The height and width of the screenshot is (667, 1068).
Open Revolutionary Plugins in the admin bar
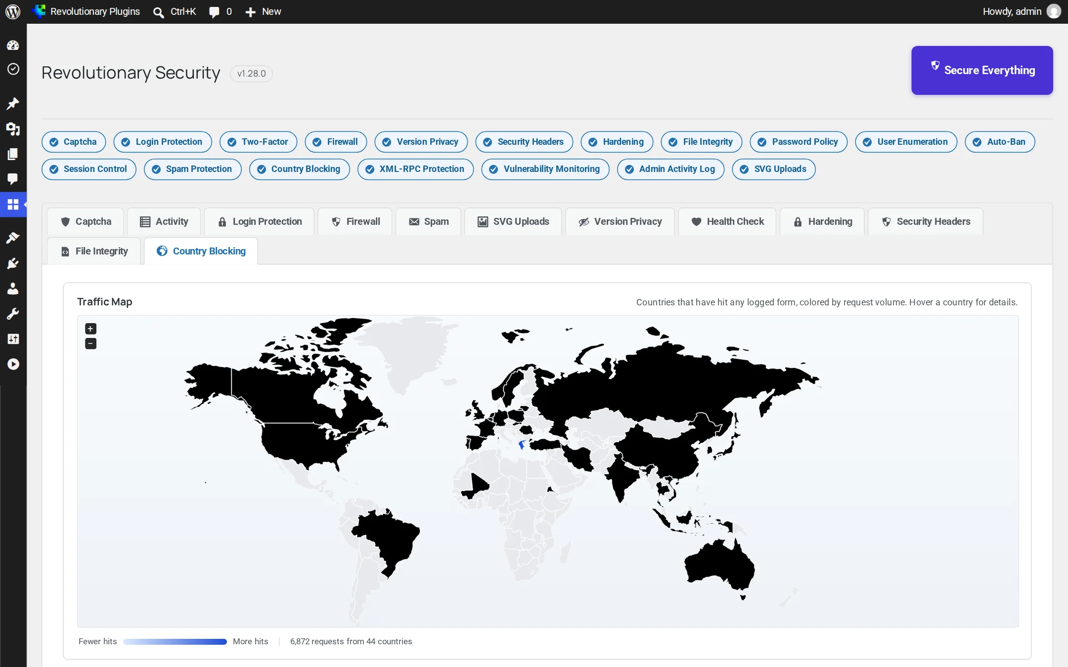[86, 11]
